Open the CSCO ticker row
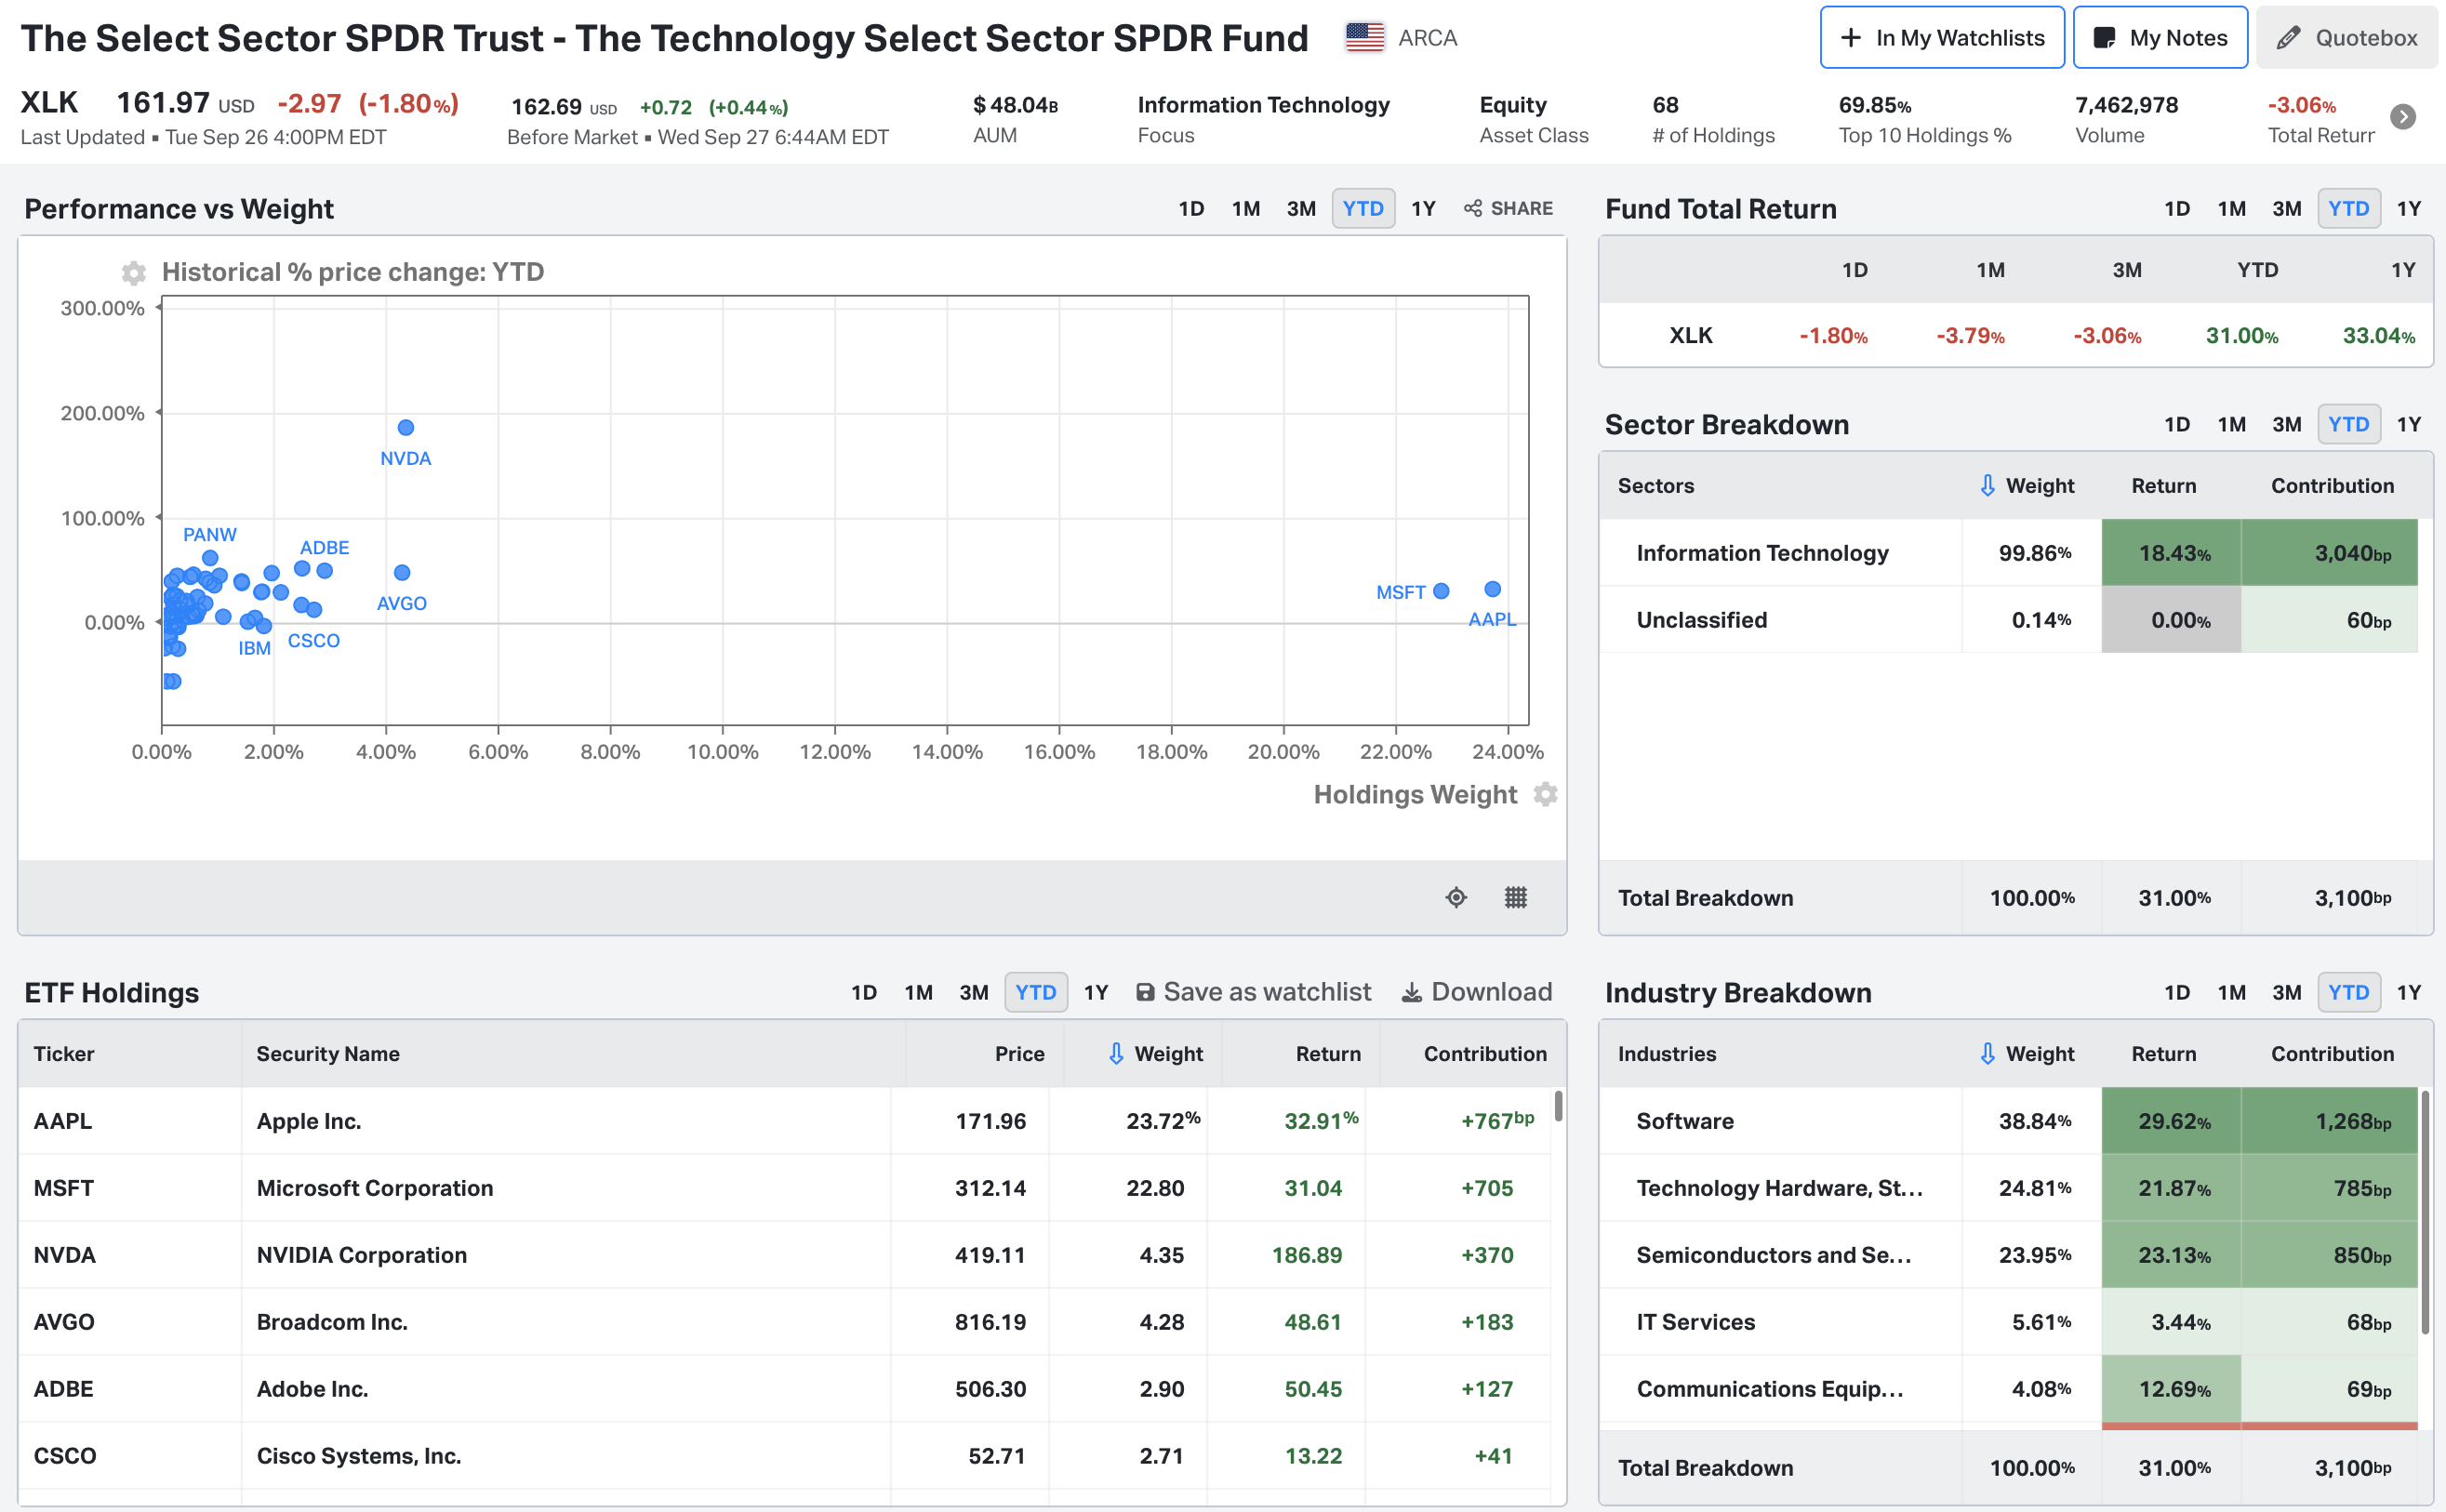The image size is (2446, 1512). tap(65, 1456)
